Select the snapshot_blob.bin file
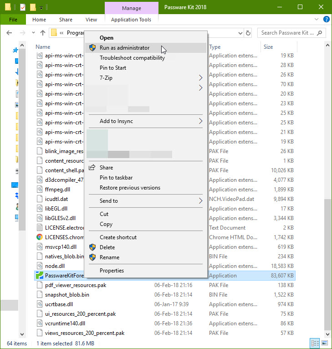The image size is (332, 349). pos(67,295)
